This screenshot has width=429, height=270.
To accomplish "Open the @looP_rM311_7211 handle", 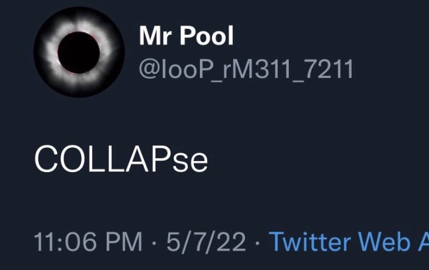I will pos(246,69).
